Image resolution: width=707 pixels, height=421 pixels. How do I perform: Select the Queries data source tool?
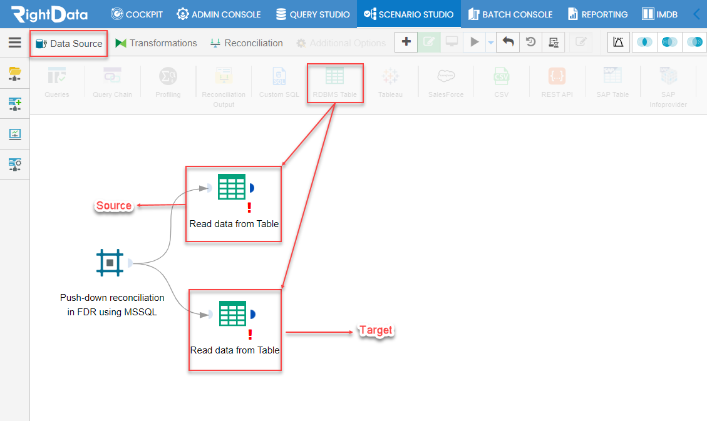click(x=57, y=83)
